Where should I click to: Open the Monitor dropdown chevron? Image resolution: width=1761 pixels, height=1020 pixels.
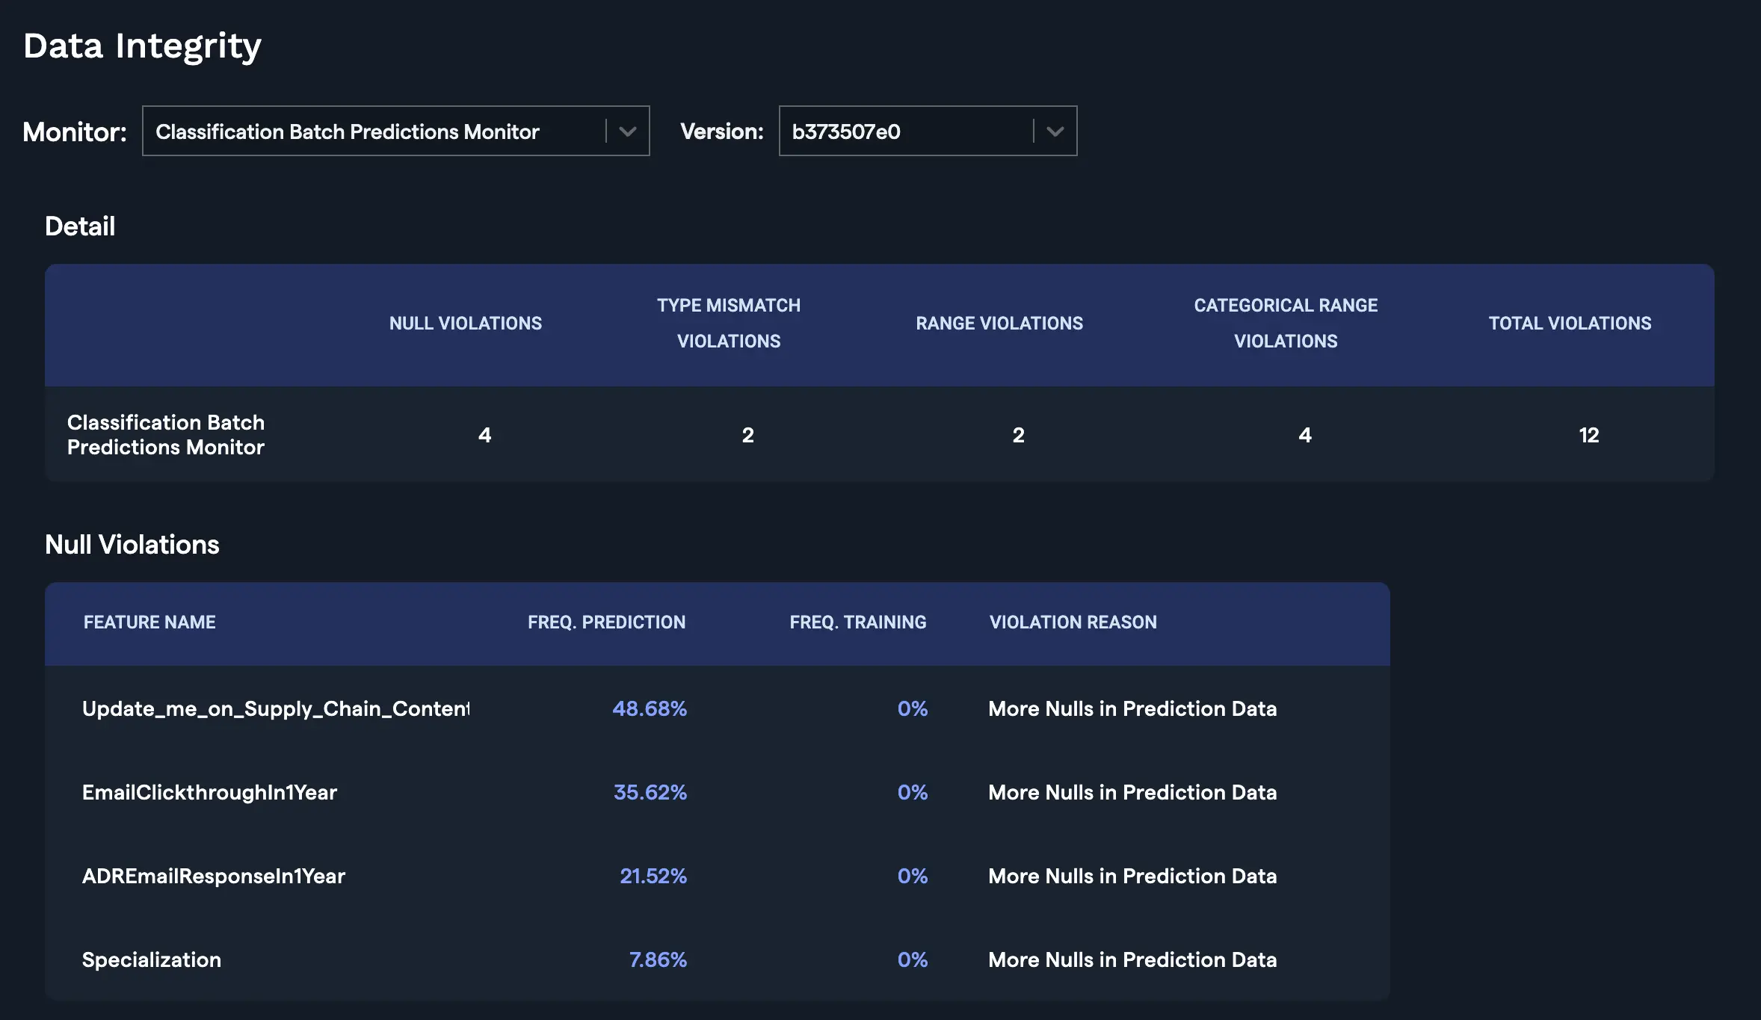pyautogui.click(x=627, y=132)
